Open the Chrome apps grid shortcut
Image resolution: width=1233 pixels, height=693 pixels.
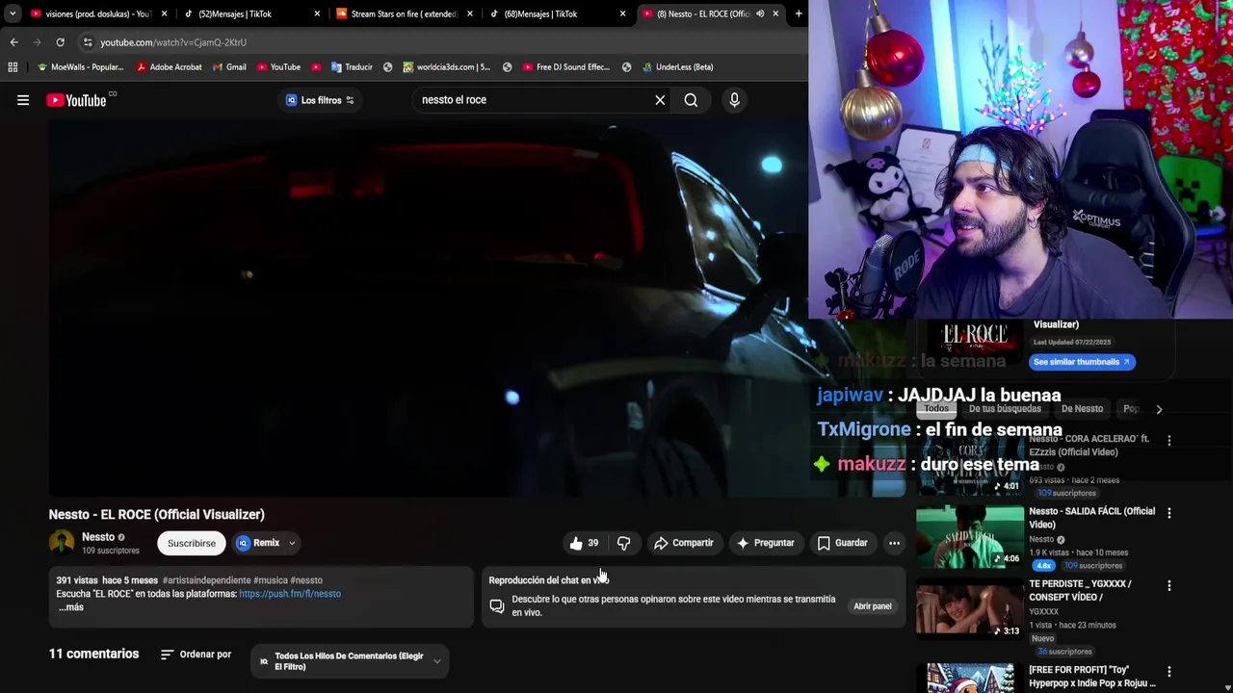pos(13,67)
